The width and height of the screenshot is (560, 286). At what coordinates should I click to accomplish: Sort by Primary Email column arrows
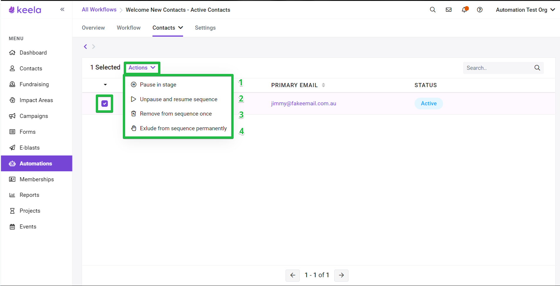coord(323,85)
